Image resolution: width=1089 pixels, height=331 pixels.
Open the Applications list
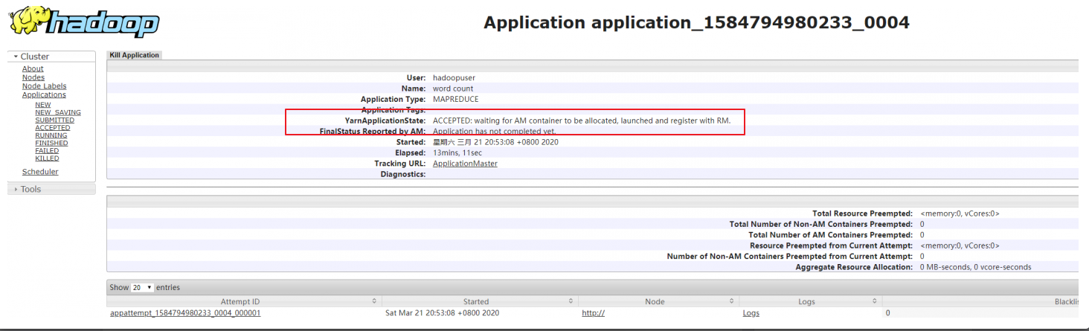pyautogui.click(x=44, y=94)
